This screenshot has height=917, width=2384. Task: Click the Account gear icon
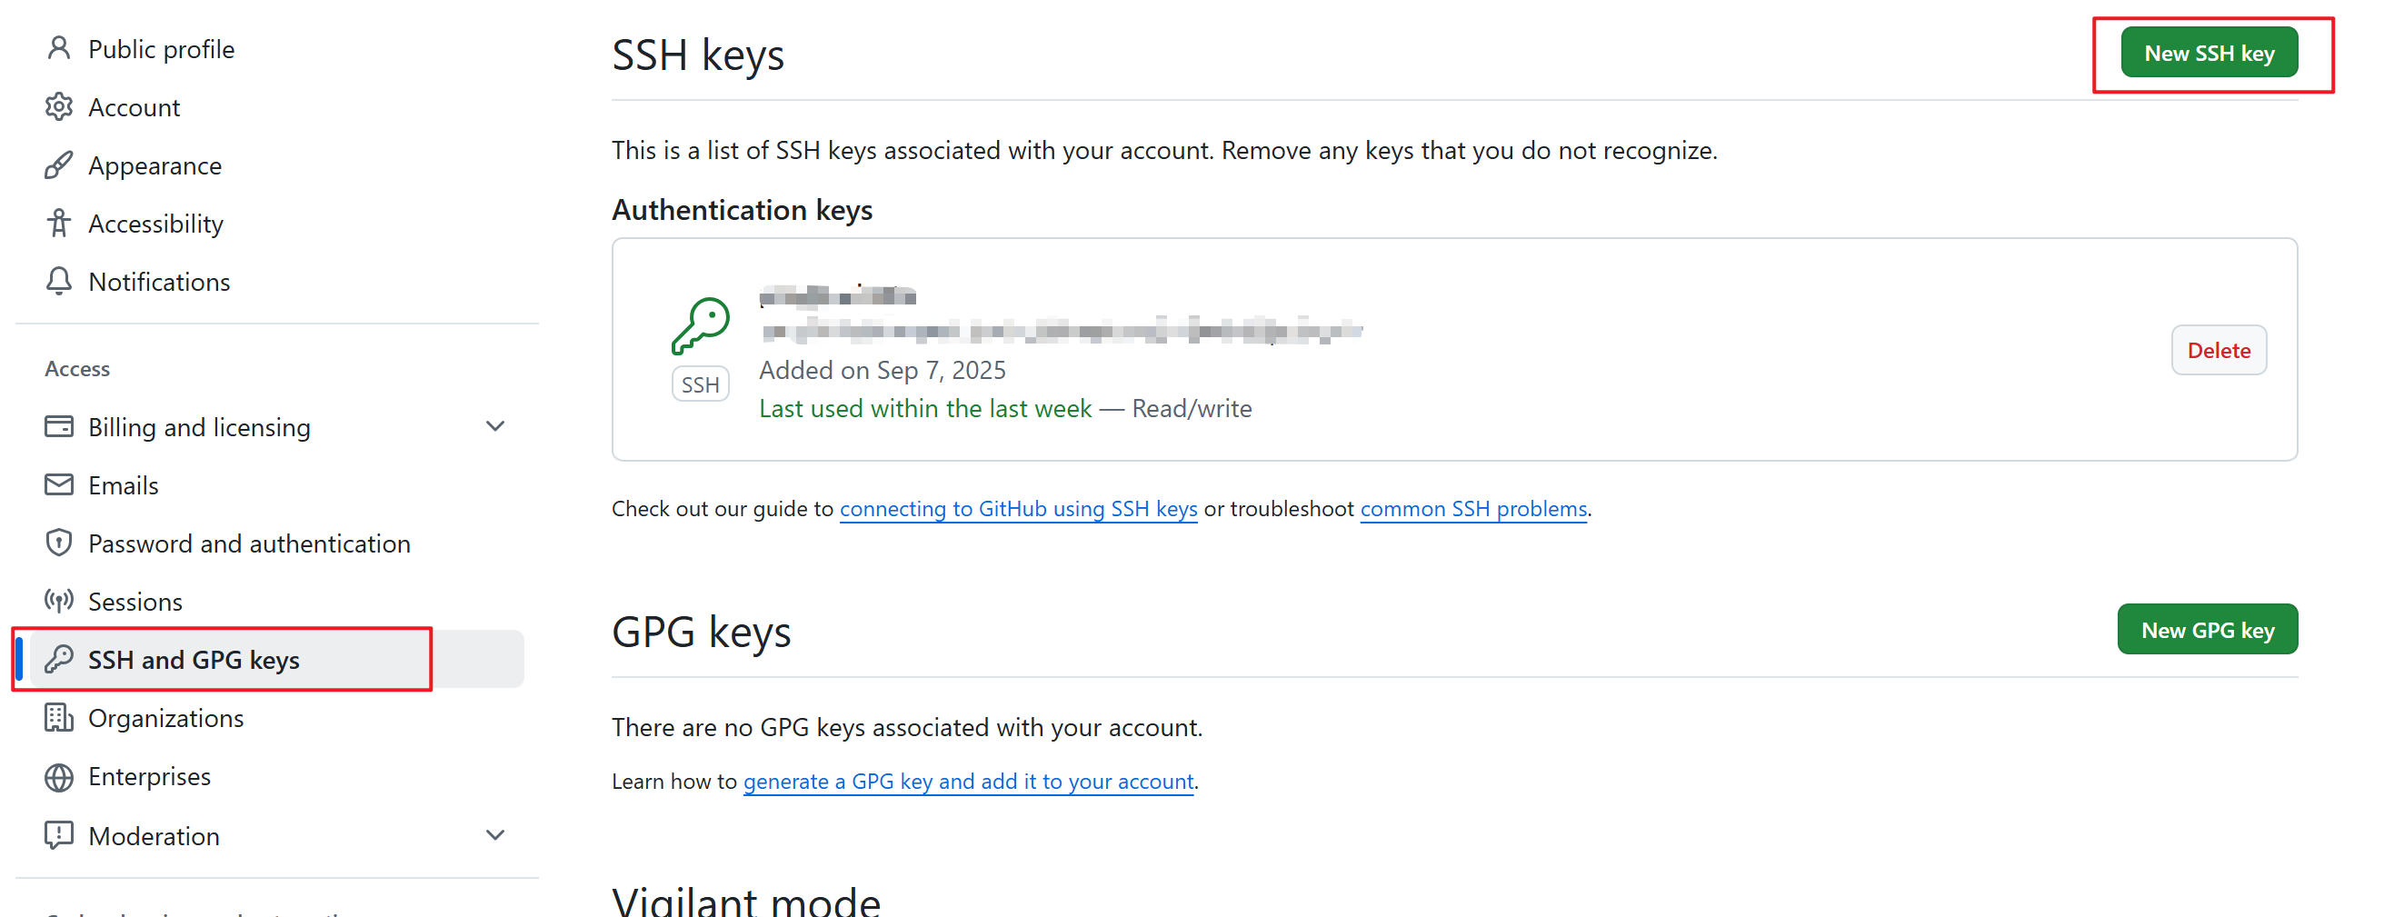[58, 106]
